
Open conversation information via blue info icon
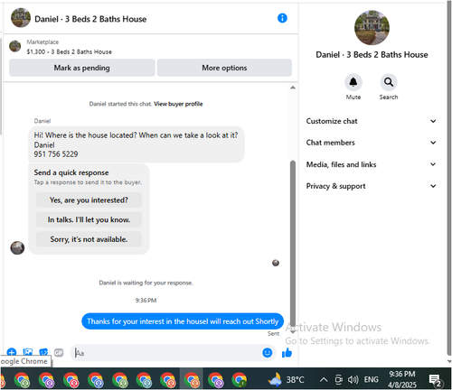click(x=282, y=18)
